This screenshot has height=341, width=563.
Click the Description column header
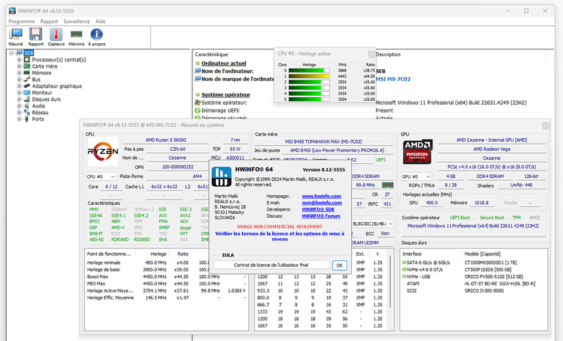388,55
